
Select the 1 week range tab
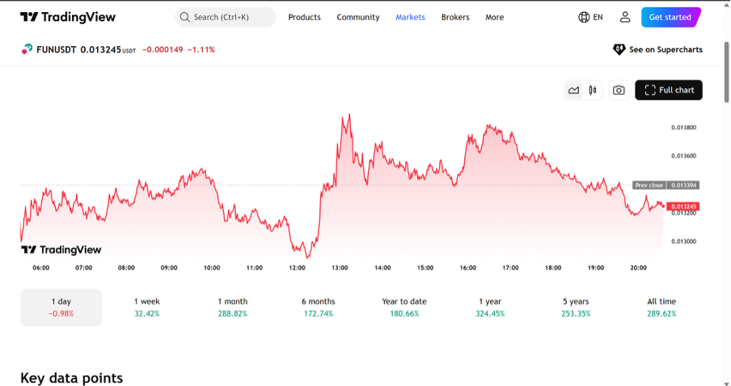(x=147, y=308)
